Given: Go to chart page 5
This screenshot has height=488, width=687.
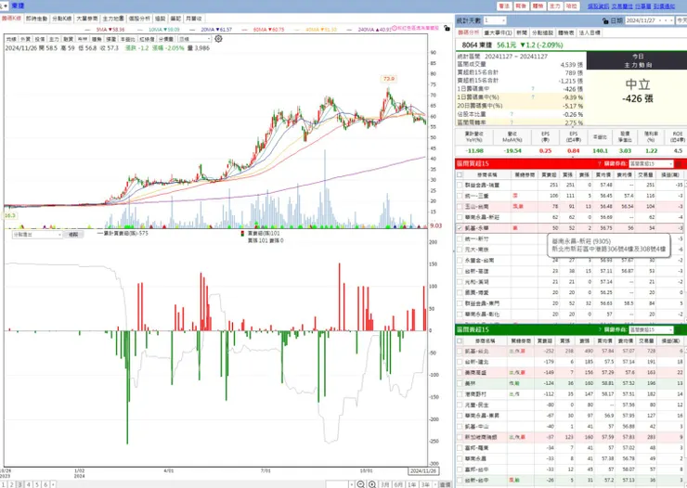Looking at the screenshot, I should 37,484.
